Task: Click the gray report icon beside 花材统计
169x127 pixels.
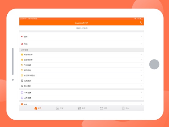Action: (22, 86)
